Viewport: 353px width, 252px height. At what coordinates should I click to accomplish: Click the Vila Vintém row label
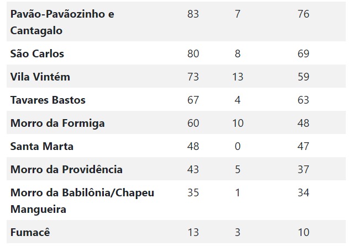(40, 77)
